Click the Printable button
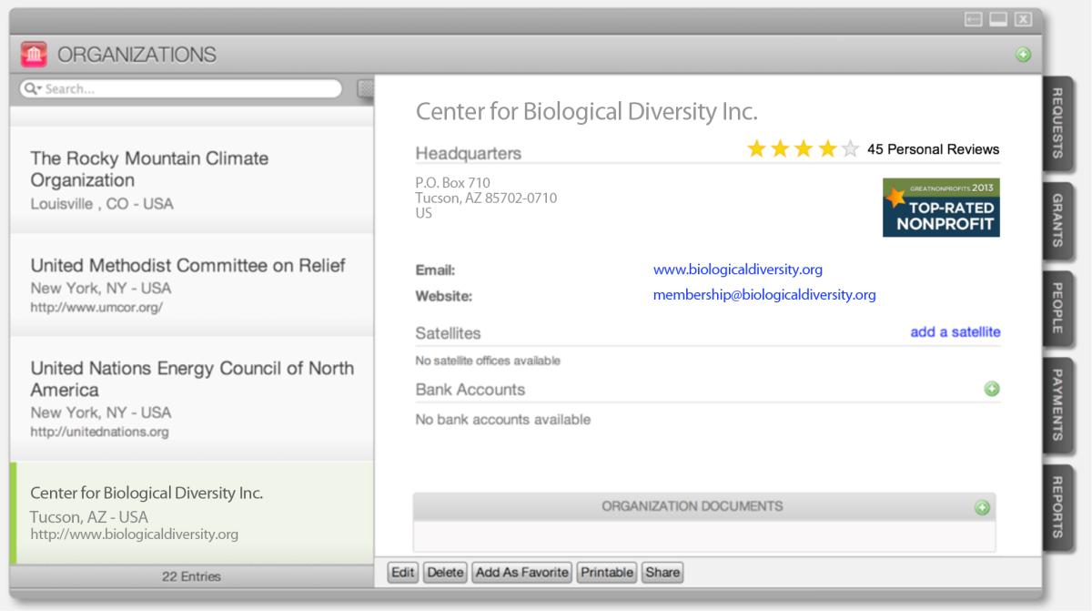 point(607,573)
